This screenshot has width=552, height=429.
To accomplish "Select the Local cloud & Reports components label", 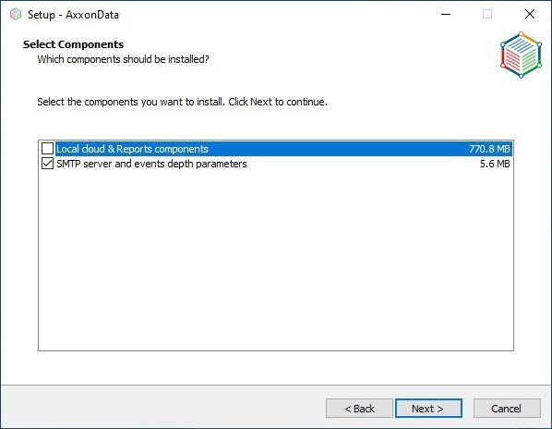I will [132, 149].
